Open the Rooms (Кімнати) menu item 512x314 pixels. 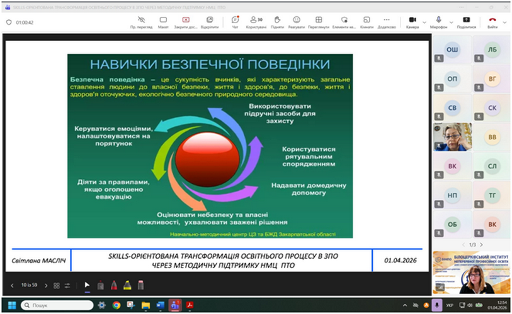pos(367,22)
